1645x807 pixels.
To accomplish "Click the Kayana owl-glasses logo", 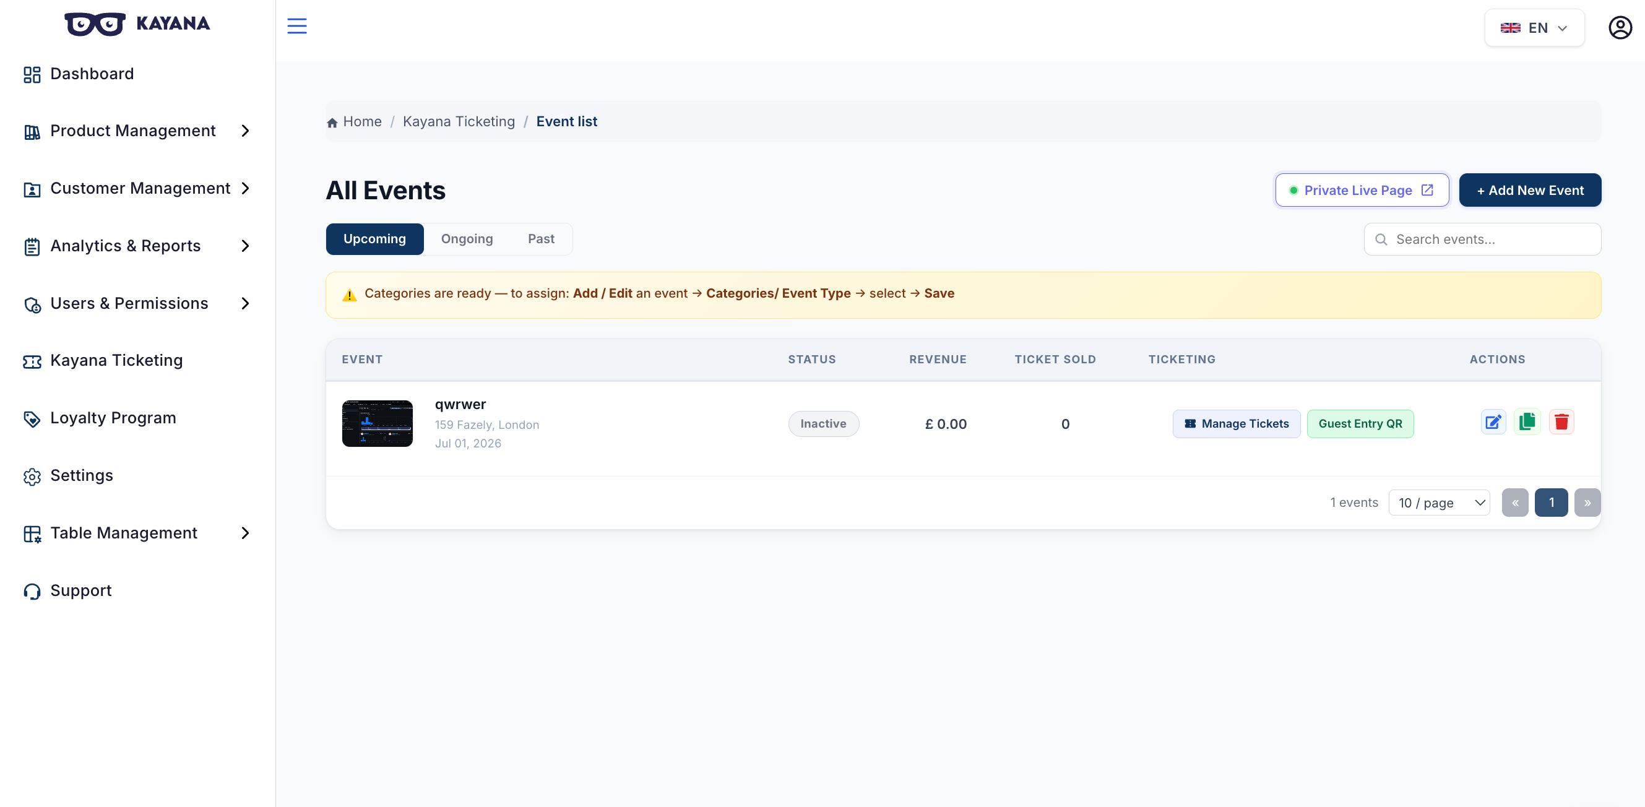I will click(x=95, y=24).
